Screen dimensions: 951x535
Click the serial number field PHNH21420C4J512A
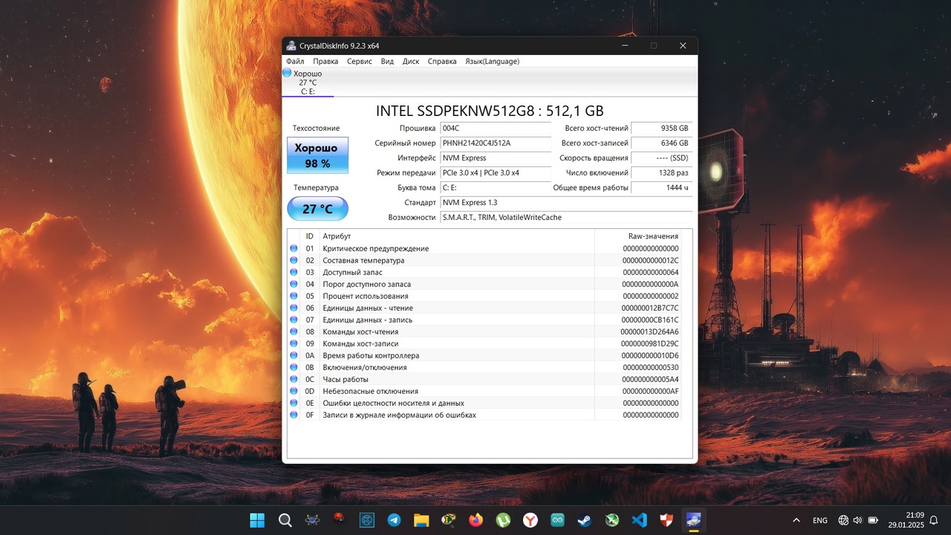(496, 143)
